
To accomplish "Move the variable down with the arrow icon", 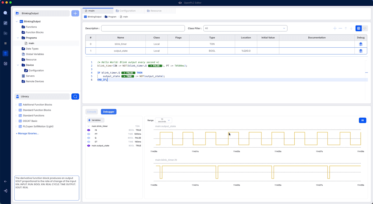I will (351, 28).
